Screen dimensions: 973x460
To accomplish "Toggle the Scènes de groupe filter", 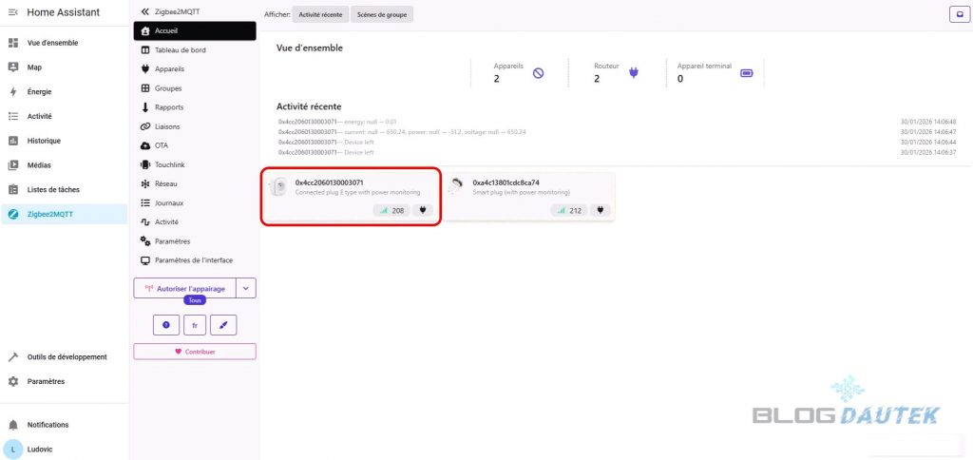I will [x=382, y=14].
